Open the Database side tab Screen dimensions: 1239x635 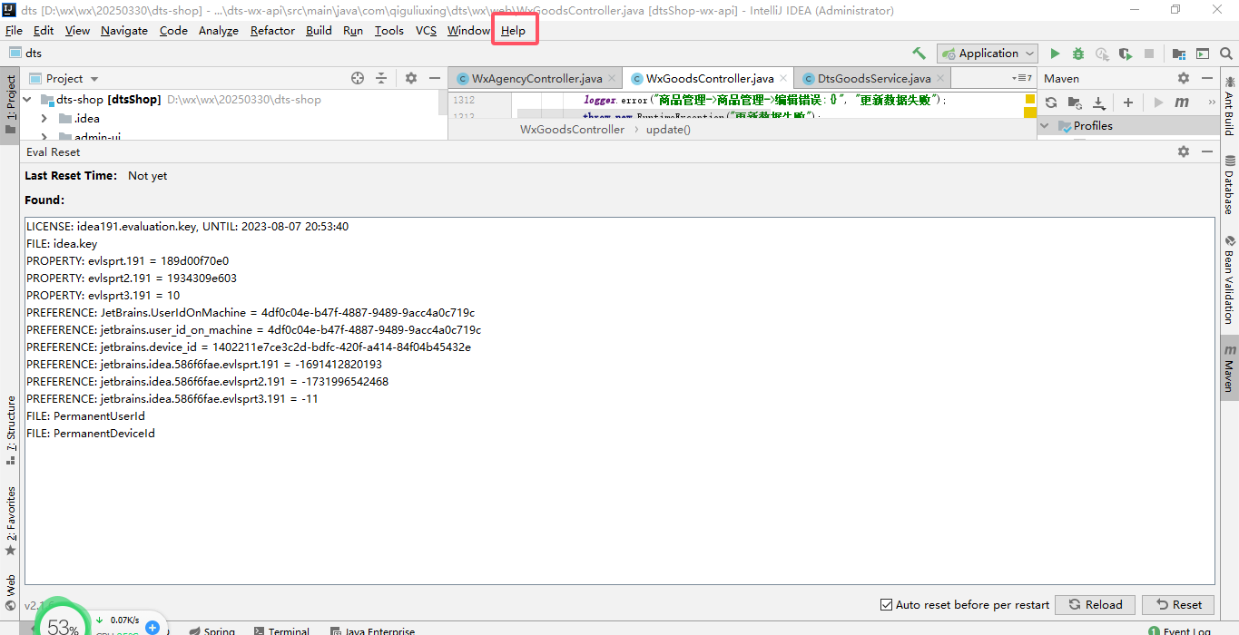1229,185
